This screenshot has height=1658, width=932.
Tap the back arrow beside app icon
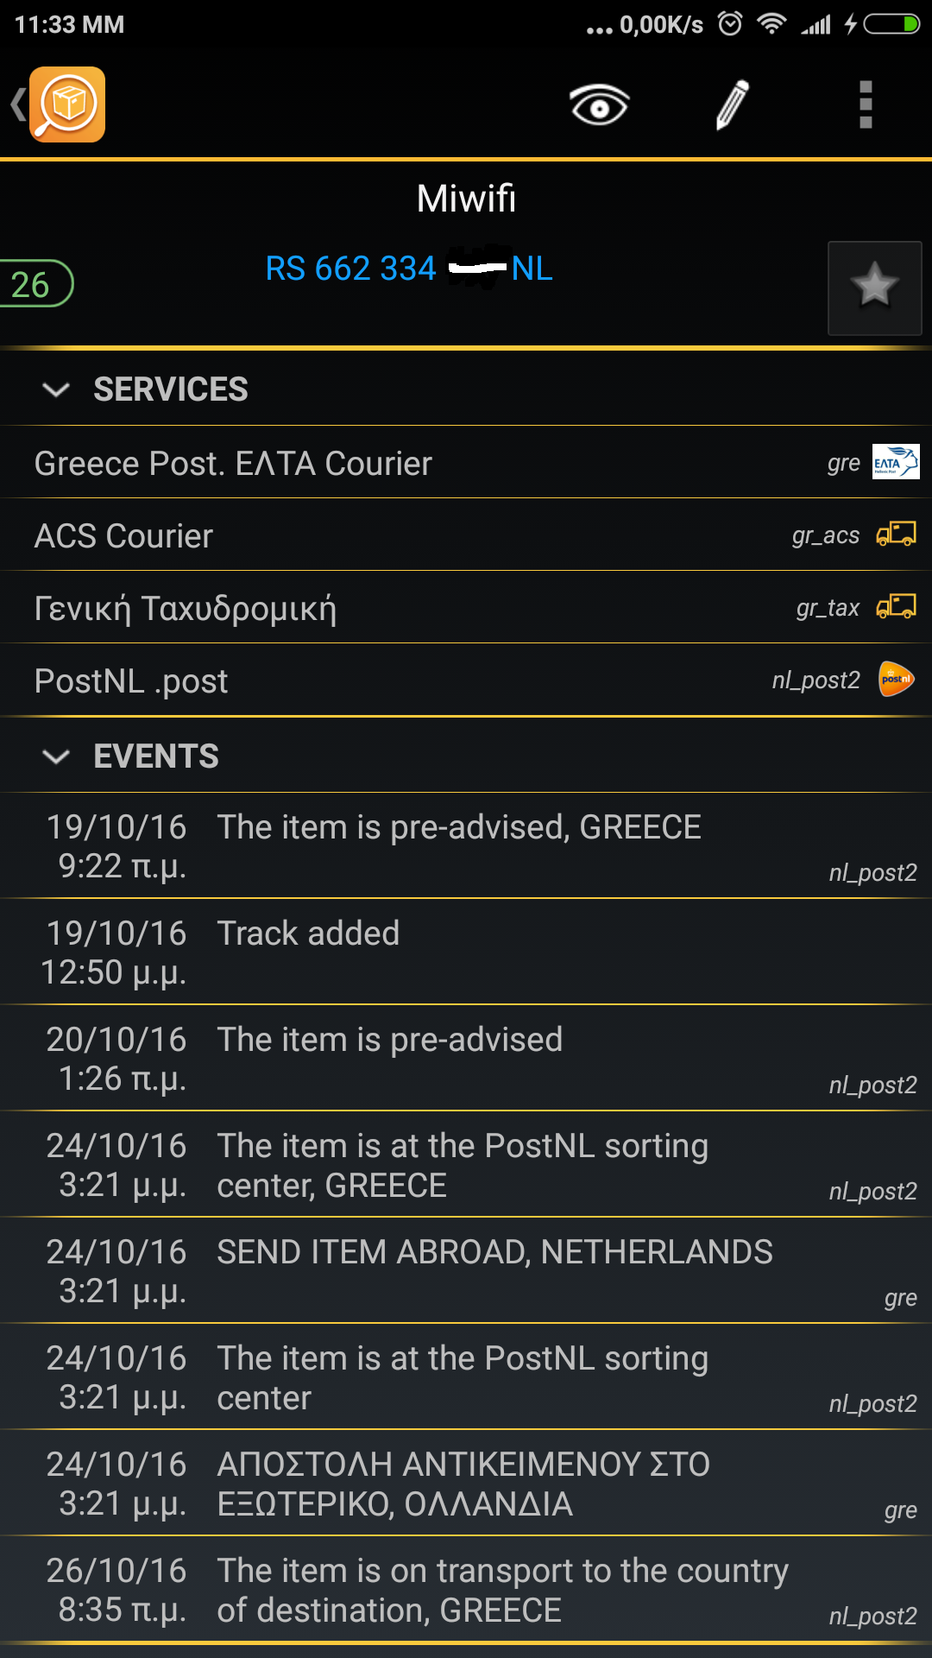coord(17,104)
